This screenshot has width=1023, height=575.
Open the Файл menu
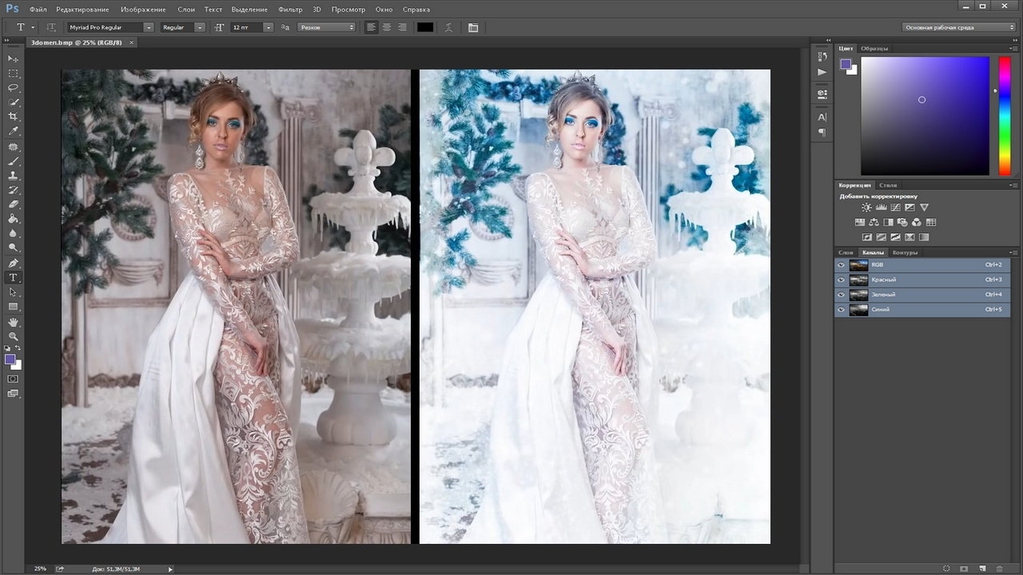tap(38, 10)
